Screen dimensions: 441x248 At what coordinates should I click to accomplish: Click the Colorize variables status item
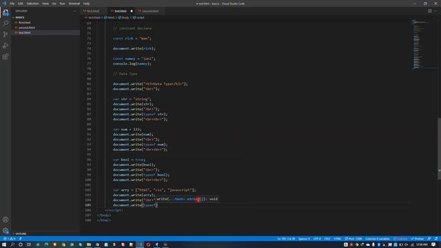pos(378,239)
